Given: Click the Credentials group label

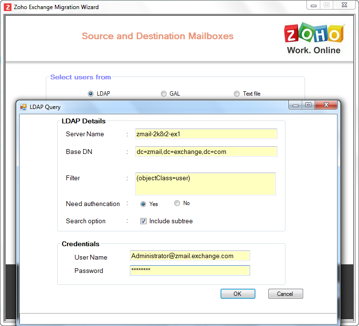Looking at the screenshot, I should point(80,244).
